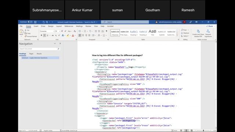
Task: Click the Numbering list icon
Action: tap(85, 31)
